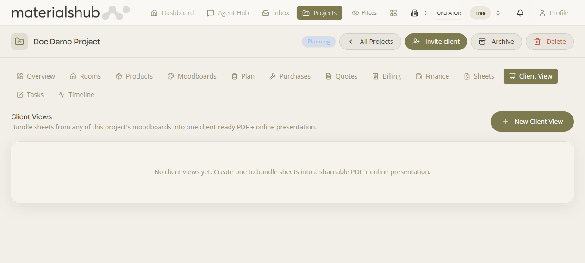
Task: Open the Sheets tab
Action: [x=479, y=76]
